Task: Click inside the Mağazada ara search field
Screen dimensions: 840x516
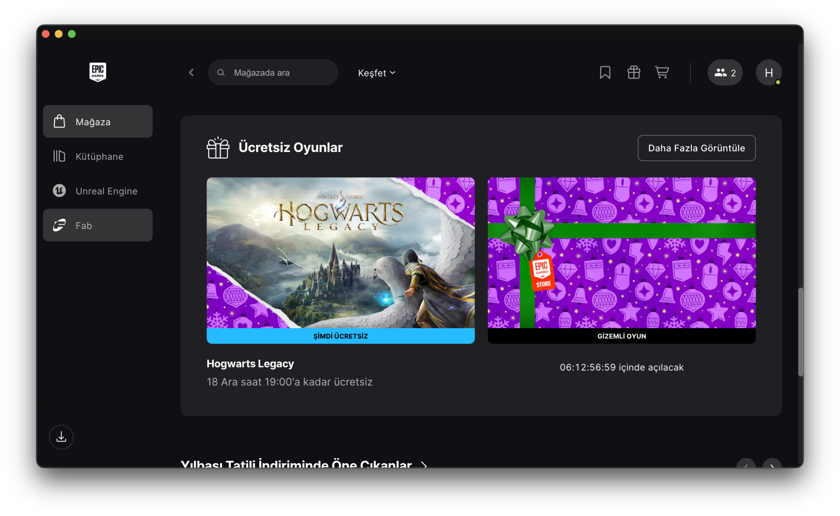Action: (273, 72)
